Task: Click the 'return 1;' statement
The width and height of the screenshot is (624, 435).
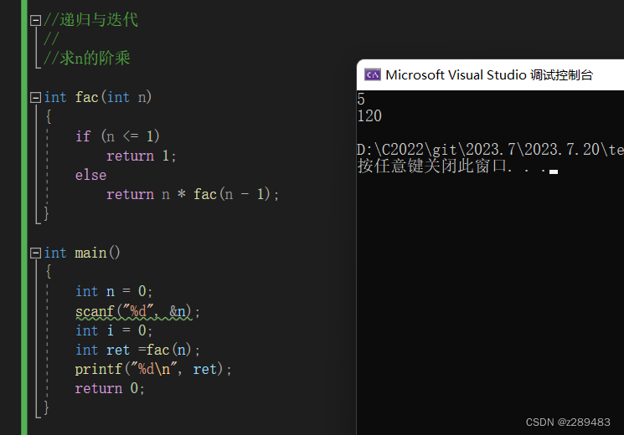Action: tap(141, 156)
